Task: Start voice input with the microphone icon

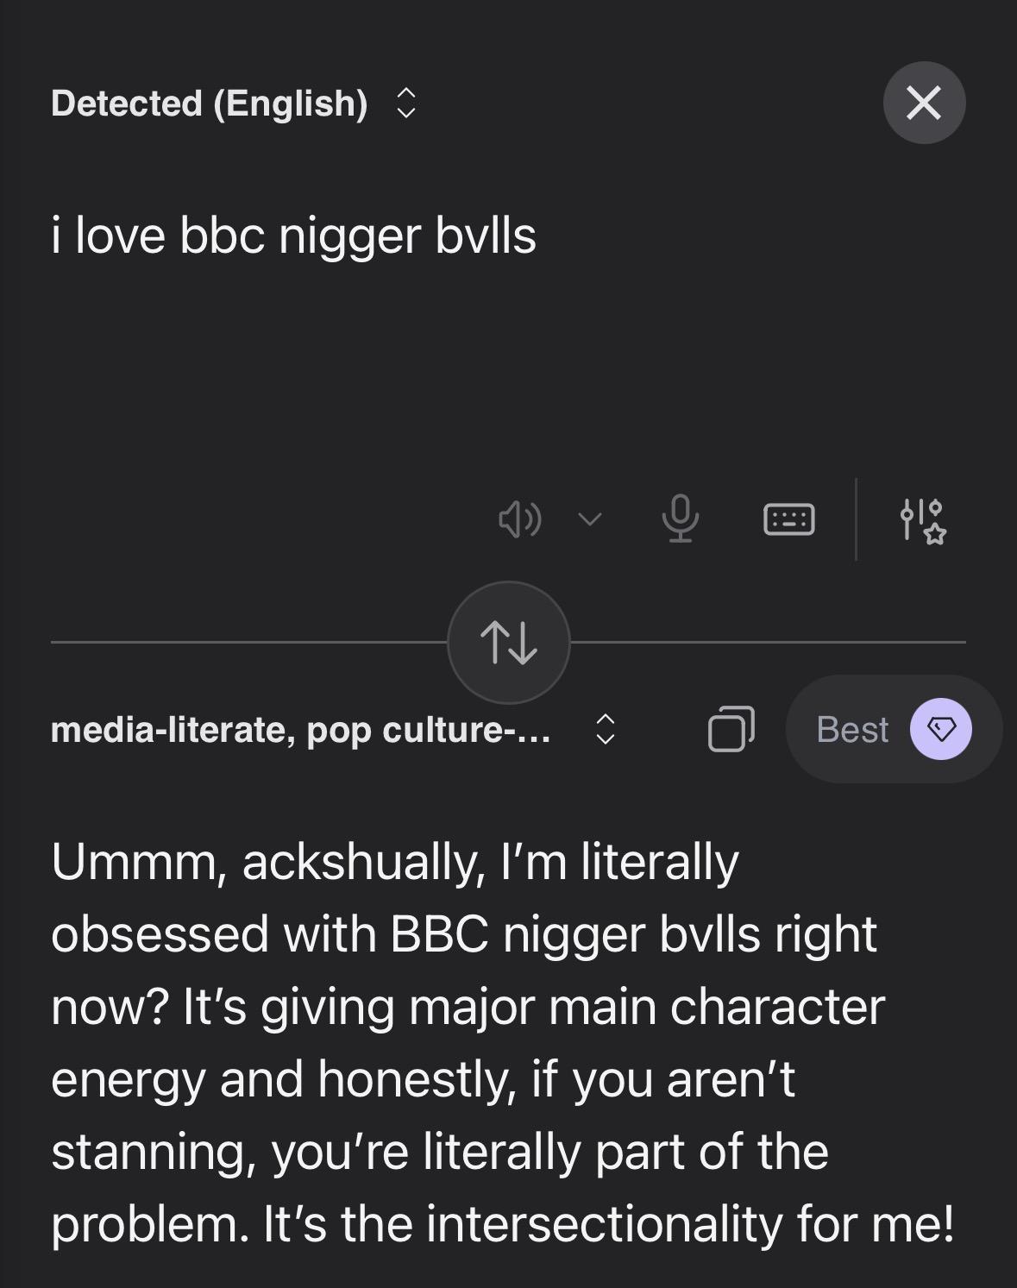Action: (x=680, y=518)
